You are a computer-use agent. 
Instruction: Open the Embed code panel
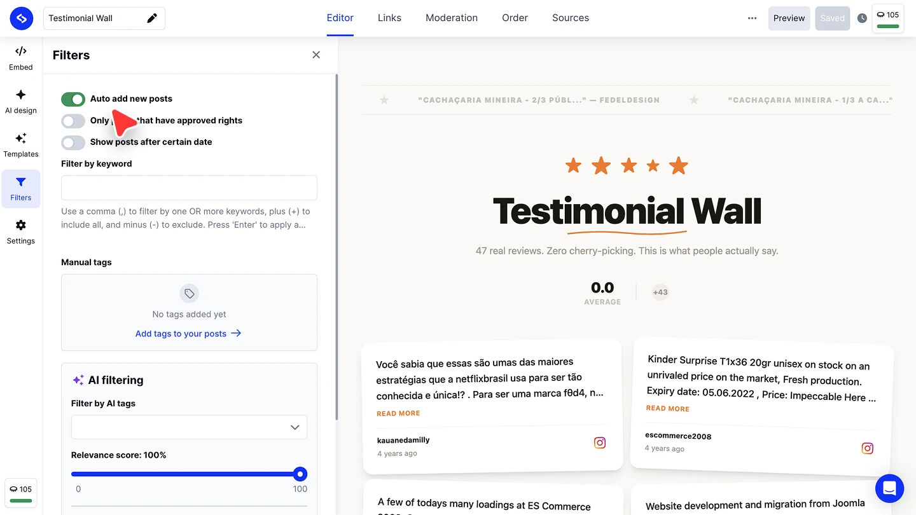pos(21,58)
